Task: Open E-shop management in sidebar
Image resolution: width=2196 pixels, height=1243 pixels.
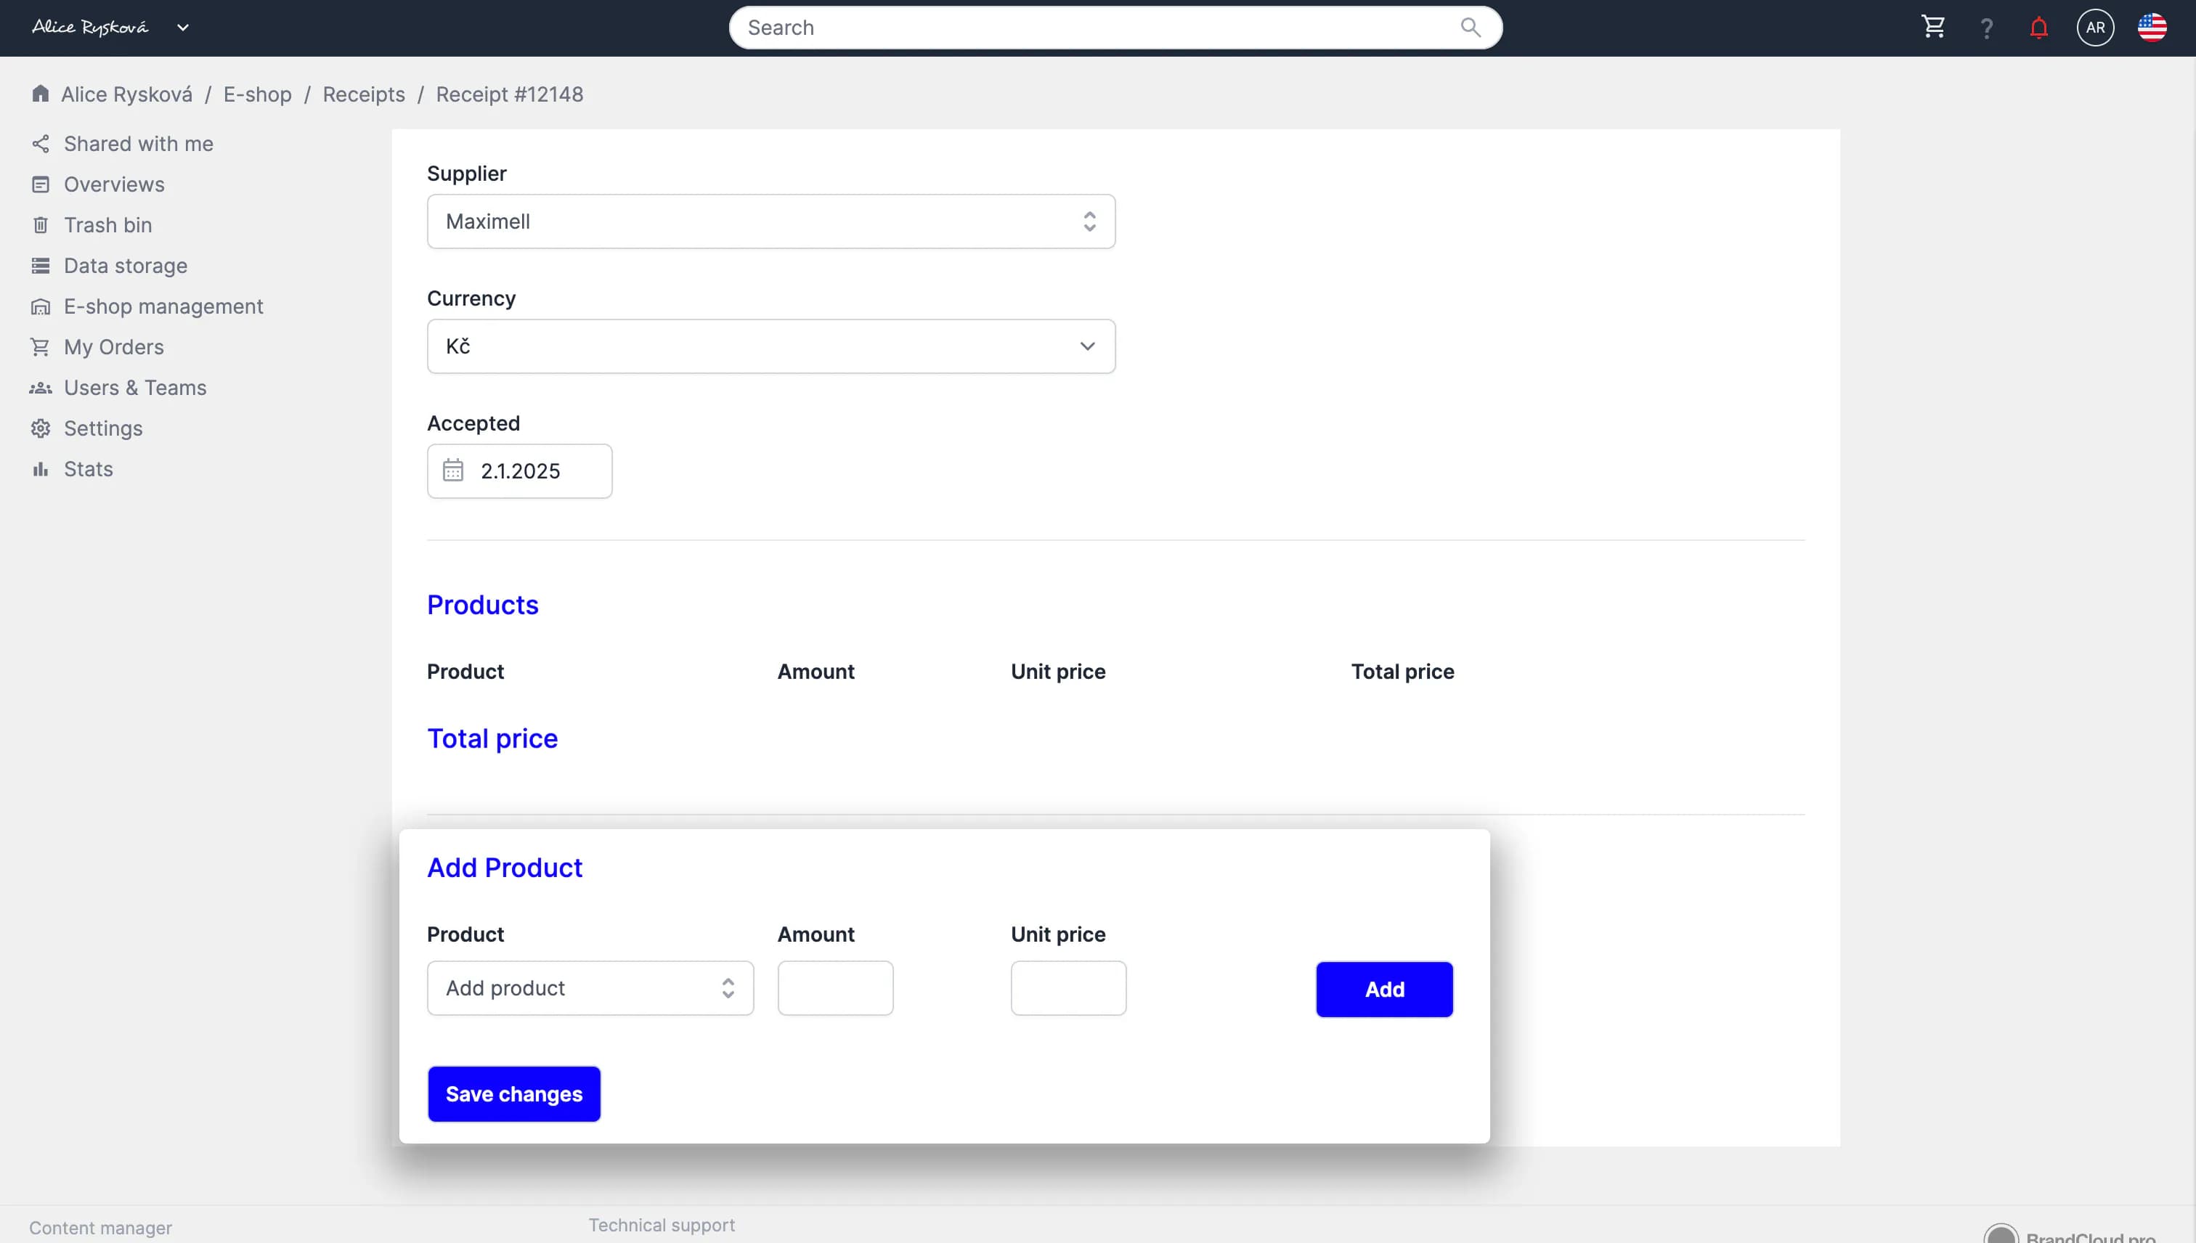Action: (x=163, y=306)
